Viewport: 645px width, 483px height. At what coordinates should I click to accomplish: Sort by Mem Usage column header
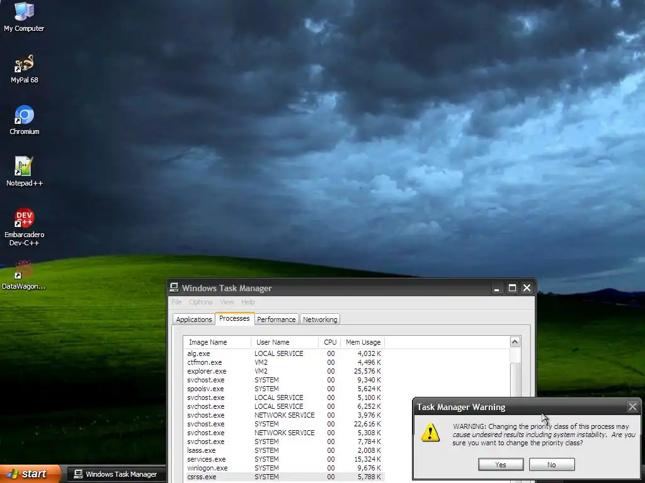click(x=363, y=342)
